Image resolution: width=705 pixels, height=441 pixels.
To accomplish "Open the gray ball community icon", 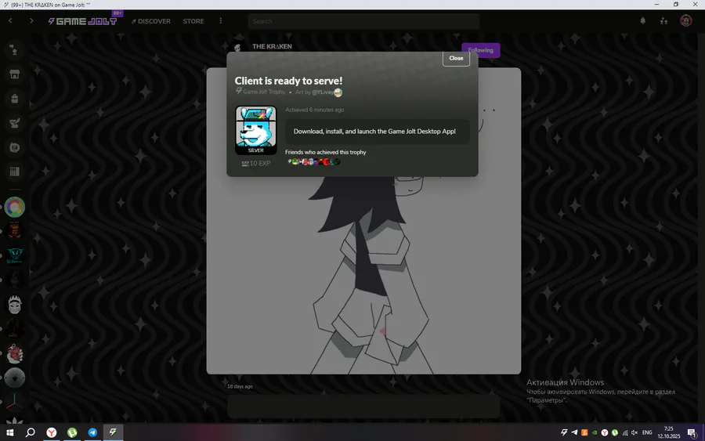I will click(14, 378).
